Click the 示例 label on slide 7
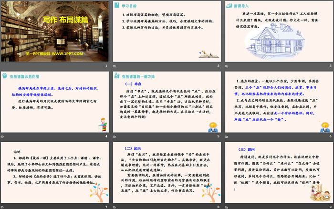Screen dimensions: 334x209 click(17, 152)
